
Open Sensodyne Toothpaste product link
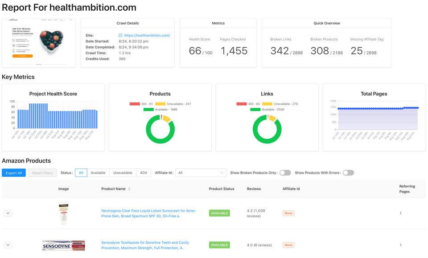tap(145, 245)
